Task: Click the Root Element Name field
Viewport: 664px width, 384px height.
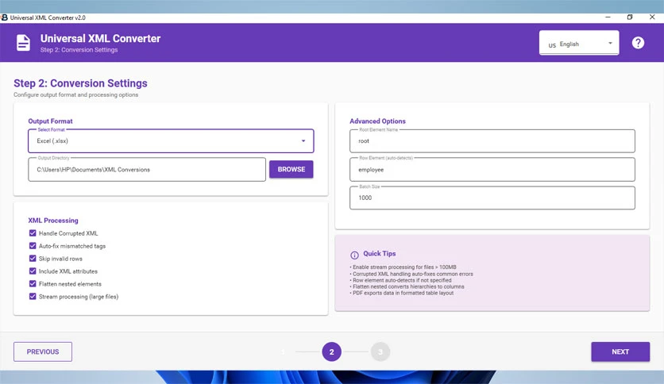Action: (492, 141)
